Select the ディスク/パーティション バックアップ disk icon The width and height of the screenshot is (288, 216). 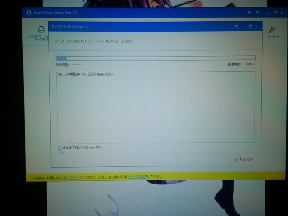coord(41,29)
